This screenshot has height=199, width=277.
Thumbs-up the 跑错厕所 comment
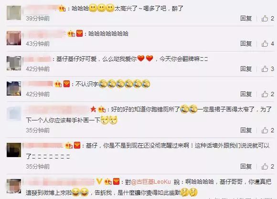(x=265, y=130)
